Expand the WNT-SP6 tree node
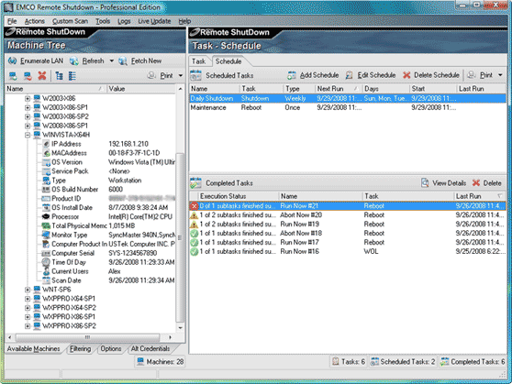 (28, 290)
